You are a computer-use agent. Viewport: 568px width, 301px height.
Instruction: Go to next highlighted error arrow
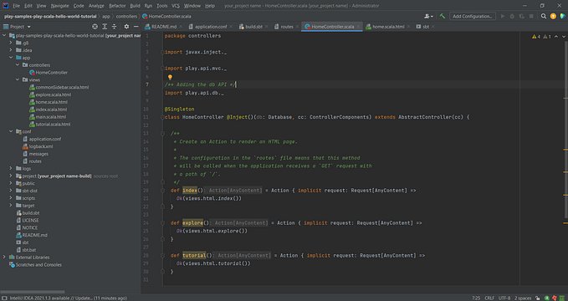tap(563, 37)
